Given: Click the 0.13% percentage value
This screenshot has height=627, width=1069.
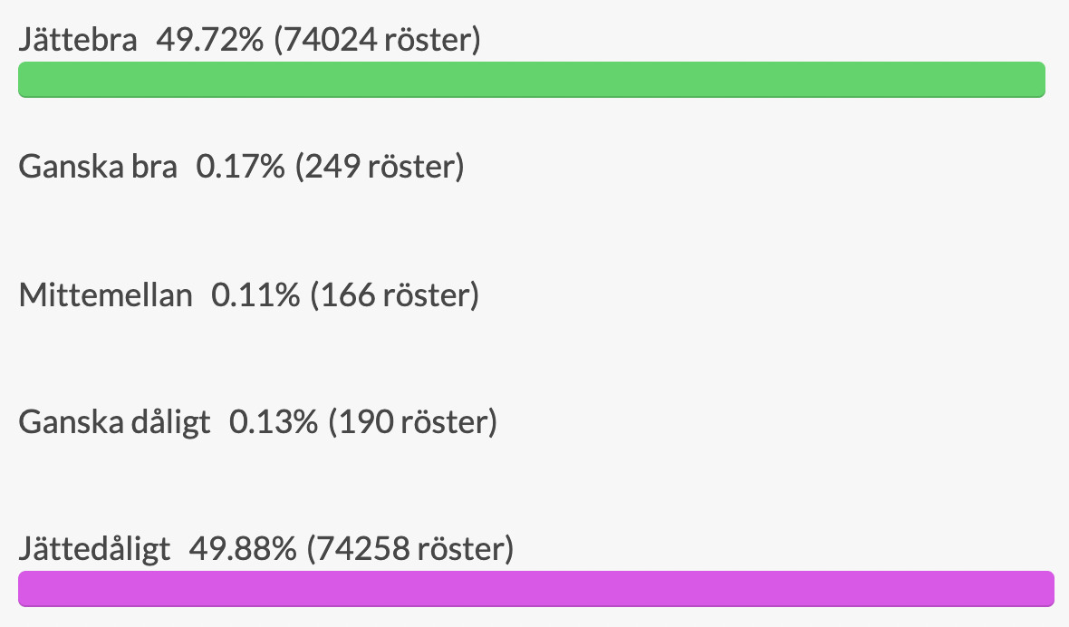Looking at the screenshot, I should 274,422.
